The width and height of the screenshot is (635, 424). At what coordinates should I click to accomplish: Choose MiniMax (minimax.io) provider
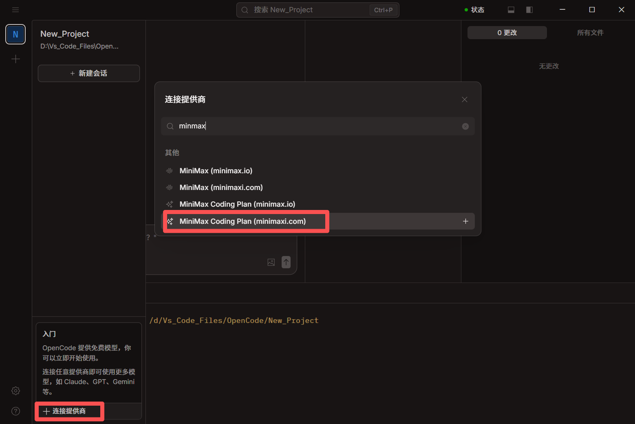click(x=318, y=171)
